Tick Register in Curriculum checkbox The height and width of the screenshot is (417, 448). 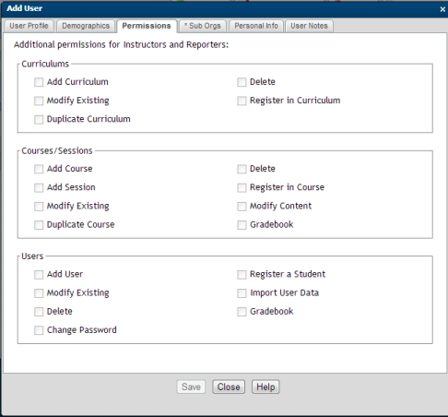[242, 101]
